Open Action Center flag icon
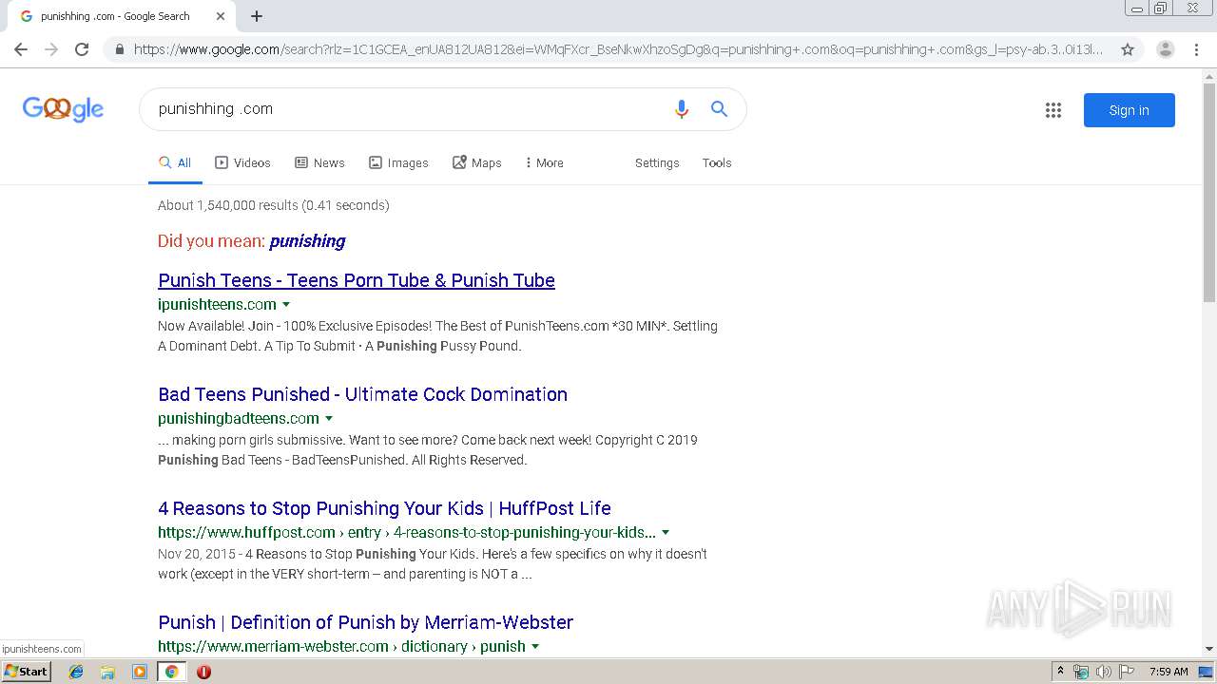 click(x=1127, y=672)
